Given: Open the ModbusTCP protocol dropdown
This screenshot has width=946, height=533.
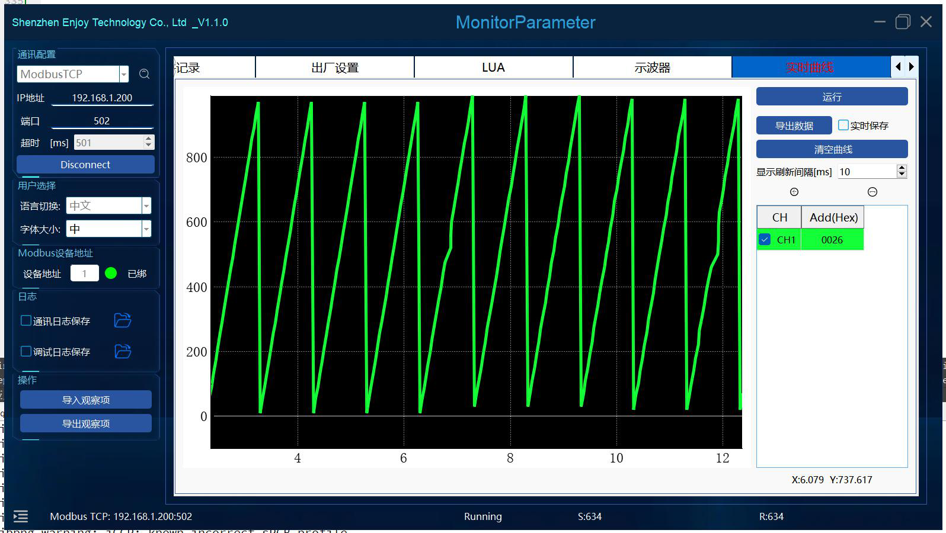Looking at the screenshot, I should pyautogui.click(x=124, y=74).
